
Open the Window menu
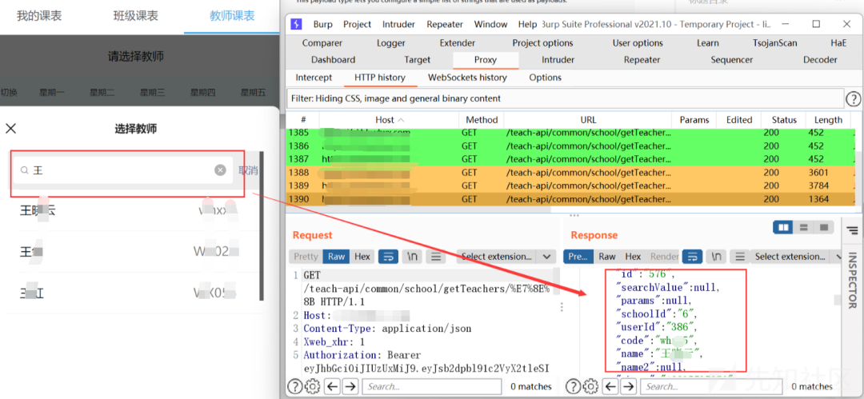coord(490,24)
